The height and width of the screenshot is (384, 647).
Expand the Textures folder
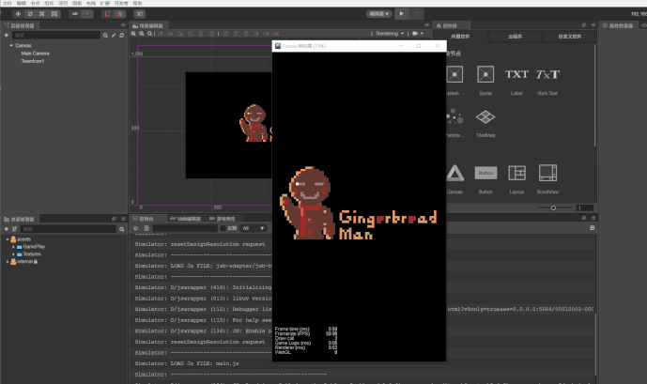point(13,254)
